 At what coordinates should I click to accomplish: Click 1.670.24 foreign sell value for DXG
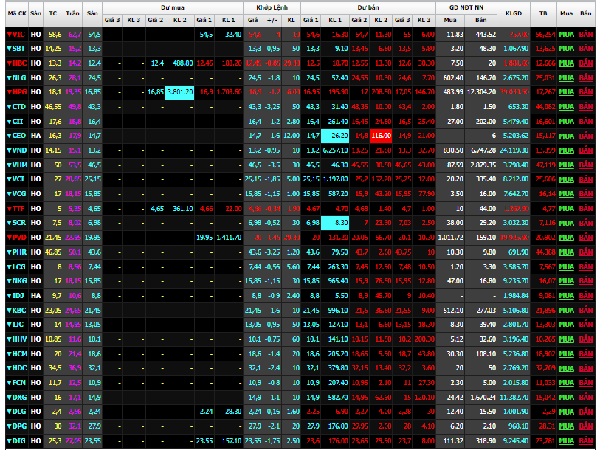pos(483,397)
